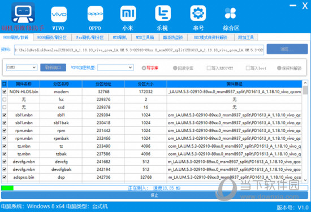Image resolution: width=311 pixels, height=212 pixels.
Task: Click the green flashing progress bar
Action: (x=7, y=188)
